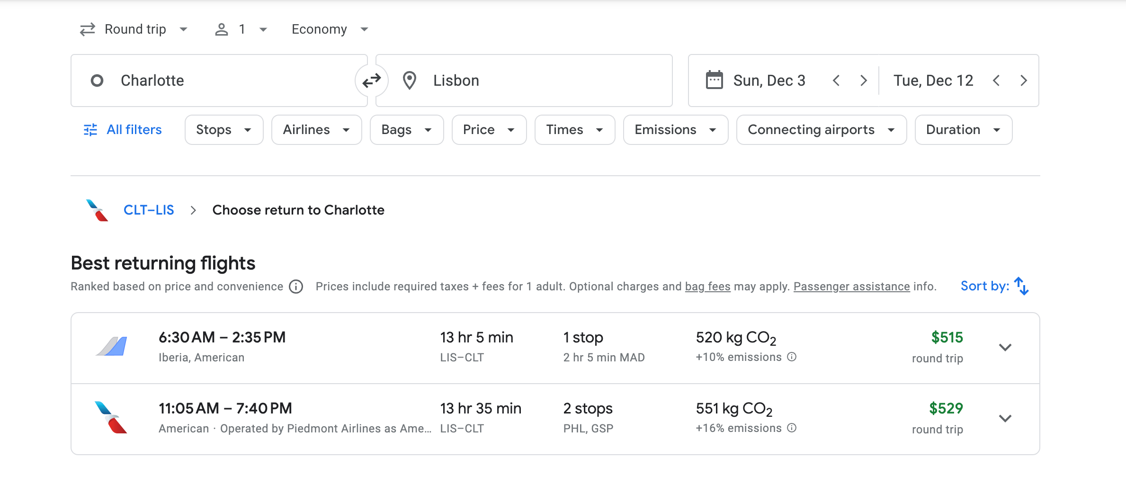Open the Connecting airports filter
This screenshot has height=485, width=1126.
[x=821, y=129]
